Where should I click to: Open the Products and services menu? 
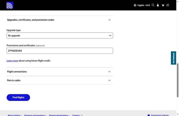point(35,115)
